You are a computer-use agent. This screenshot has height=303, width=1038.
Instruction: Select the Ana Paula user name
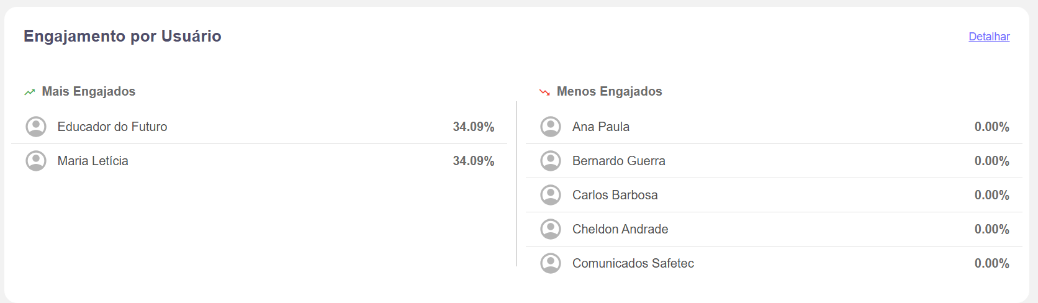pos(601,127)
